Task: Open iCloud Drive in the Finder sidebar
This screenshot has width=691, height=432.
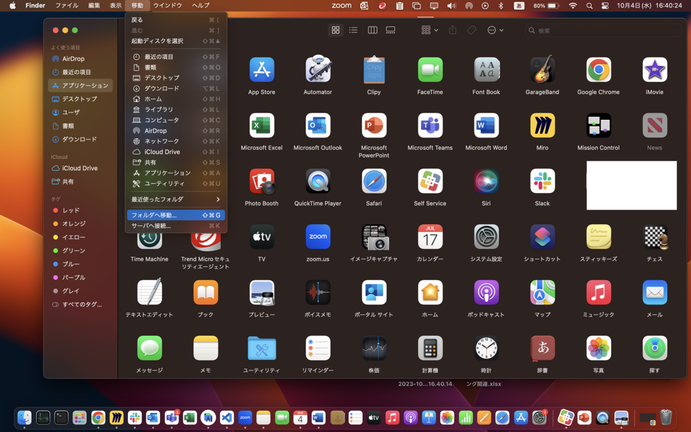Action: pyautogui.click(x=80, y=168)
